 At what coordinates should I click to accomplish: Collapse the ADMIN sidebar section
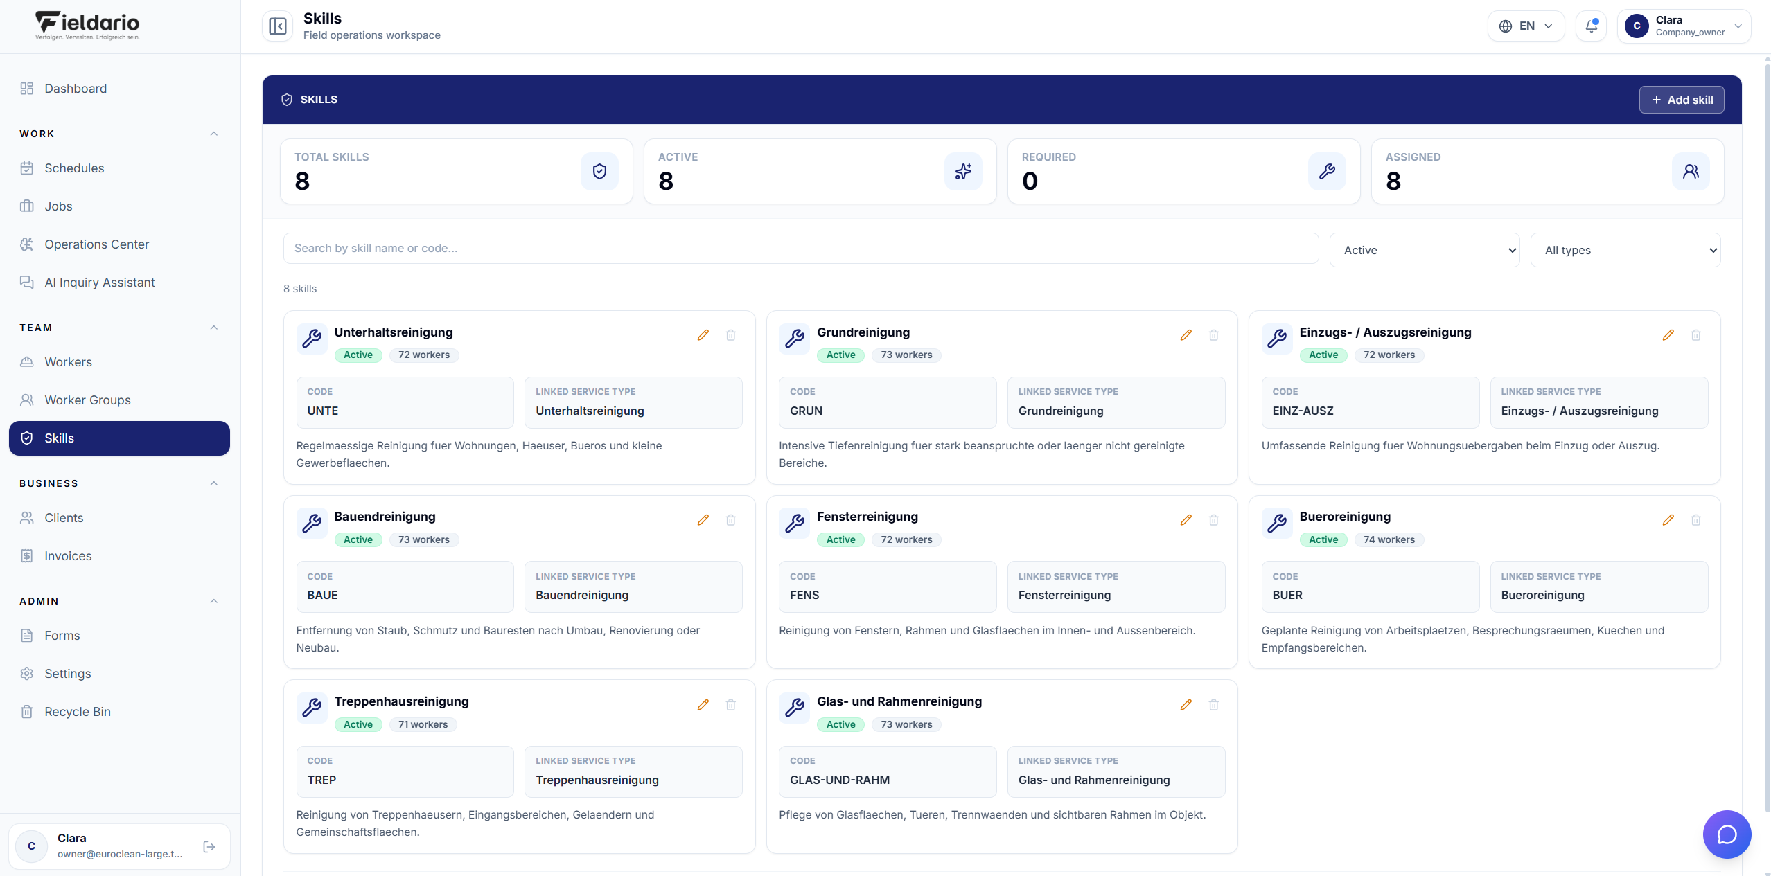pos(214,601)
